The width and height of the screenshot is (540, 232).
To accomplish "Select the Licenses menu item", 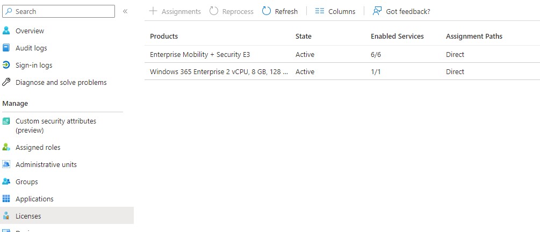I will point(67,215).
